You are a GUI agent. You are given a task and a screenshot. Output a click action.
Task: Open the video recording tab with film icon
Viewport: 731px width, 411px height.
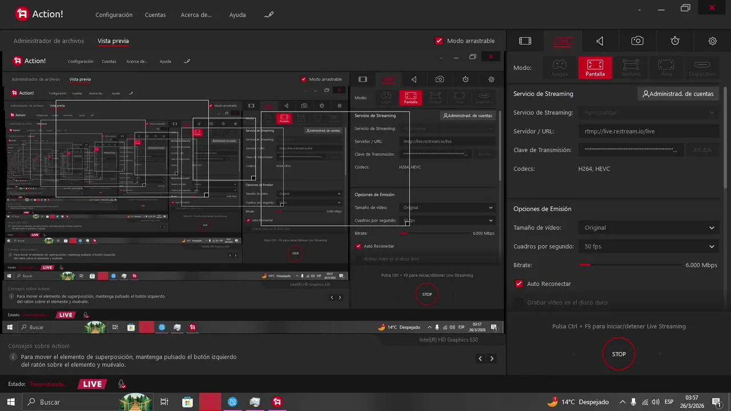click(525, 41)
